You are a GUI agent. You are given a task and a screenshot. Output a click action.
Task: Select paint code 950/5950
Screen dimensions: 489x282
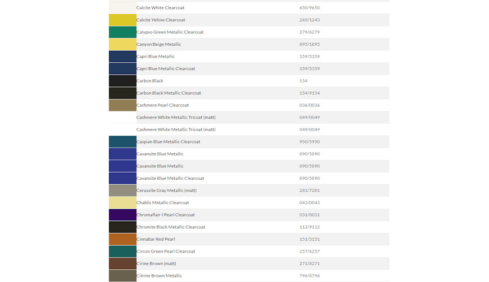coord(310,142)
